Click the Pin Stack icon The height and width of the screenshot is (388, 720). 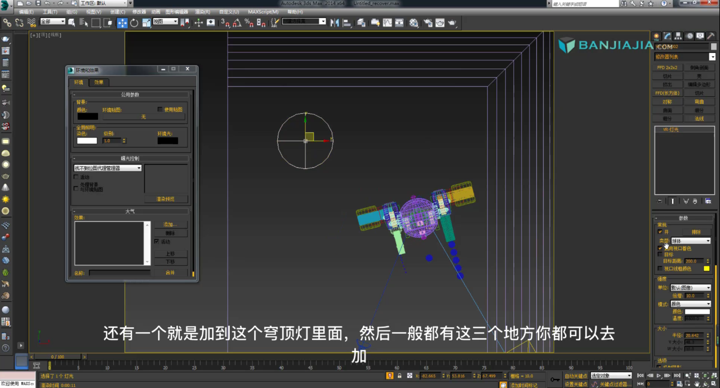click(660, 201)
